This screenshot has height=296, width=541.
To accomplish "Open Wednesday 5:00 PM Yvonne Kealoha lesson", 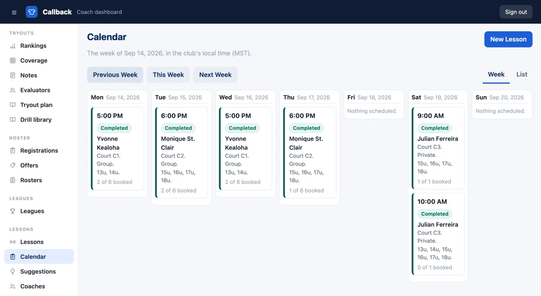I will [x=246, y=149].
